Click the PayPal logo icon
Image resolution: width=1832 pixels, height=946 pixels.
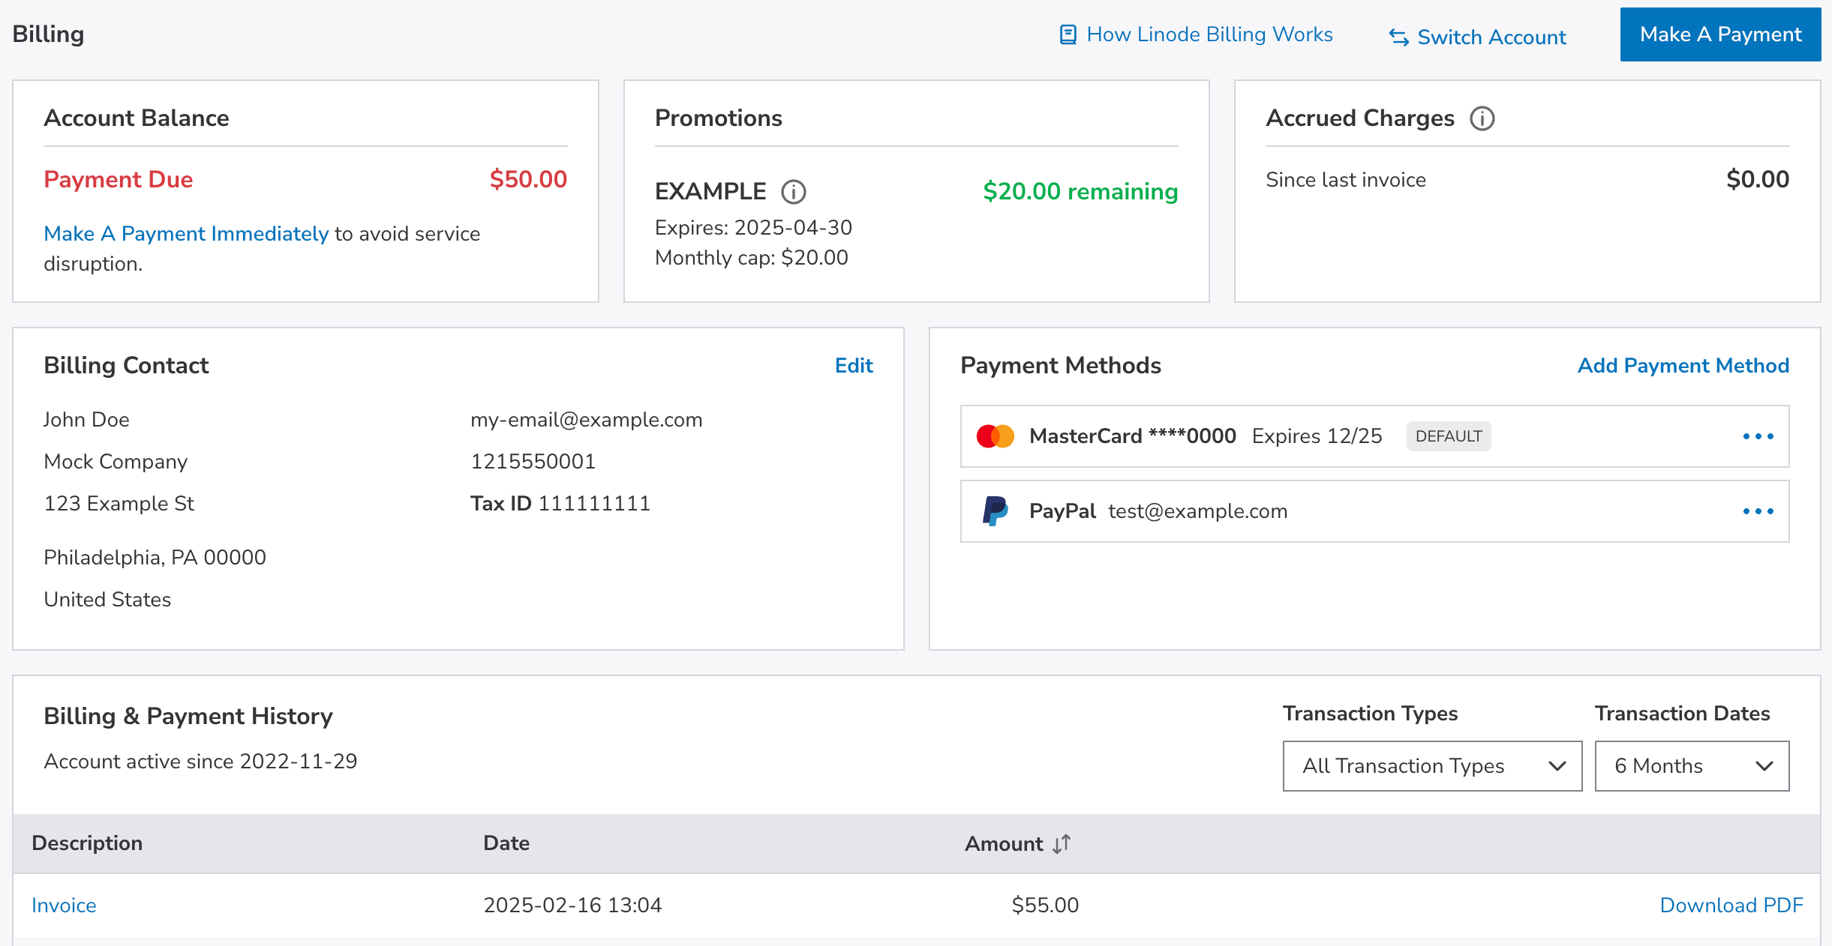995,511
